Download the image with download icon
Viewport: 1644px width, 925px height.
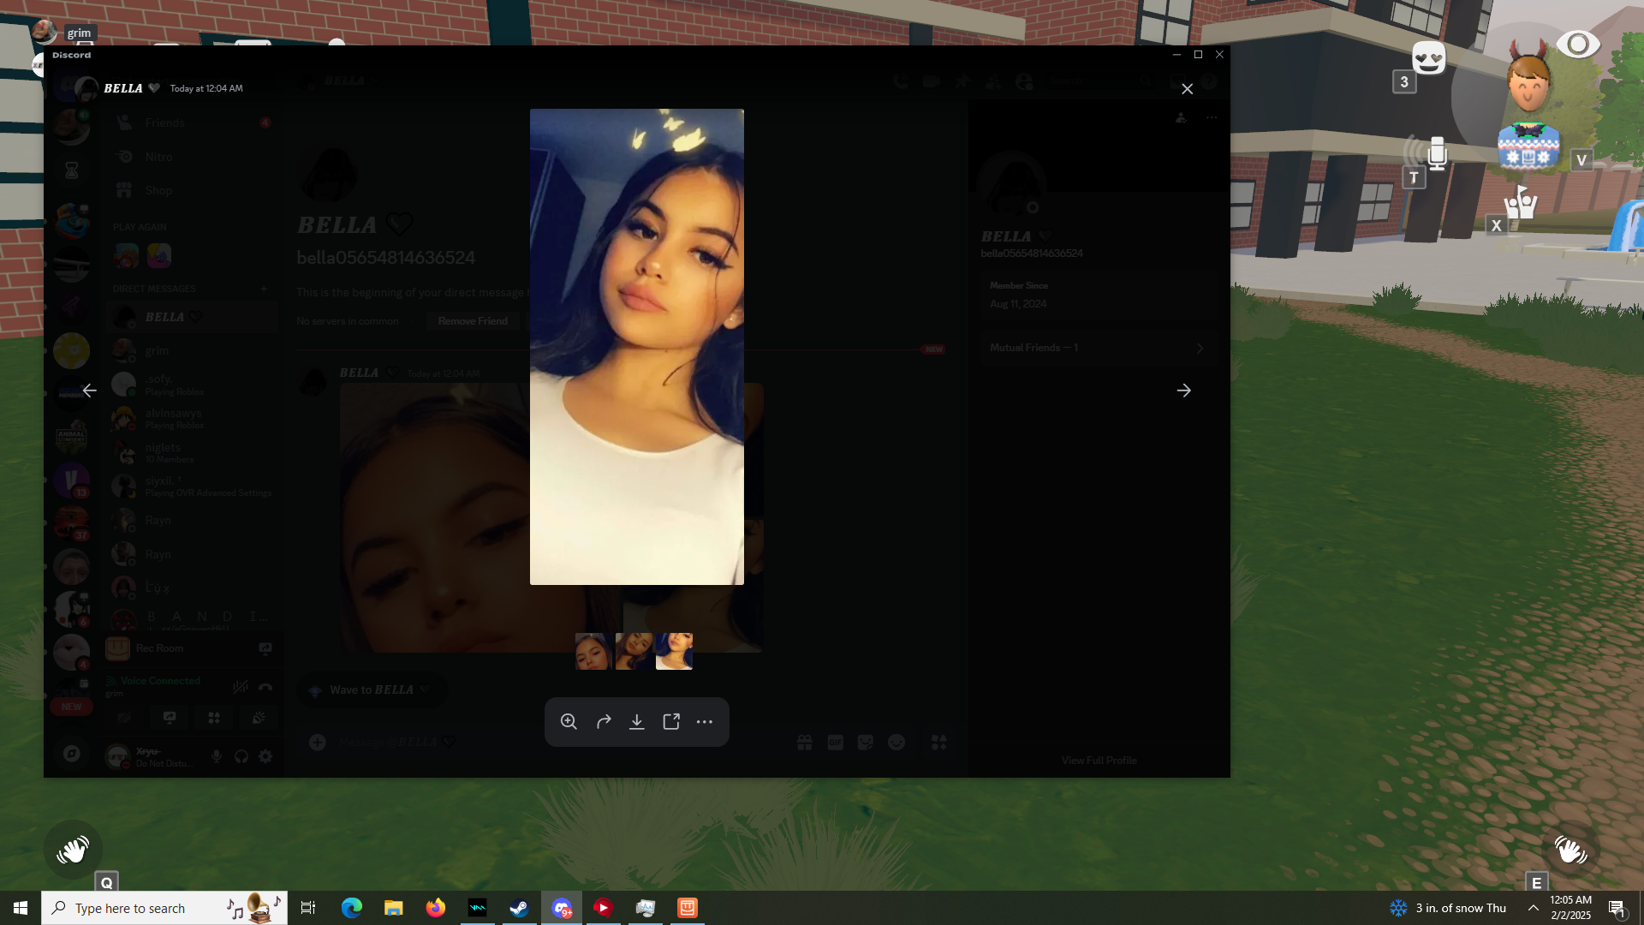pyautogui.click(x=637, y=722)
